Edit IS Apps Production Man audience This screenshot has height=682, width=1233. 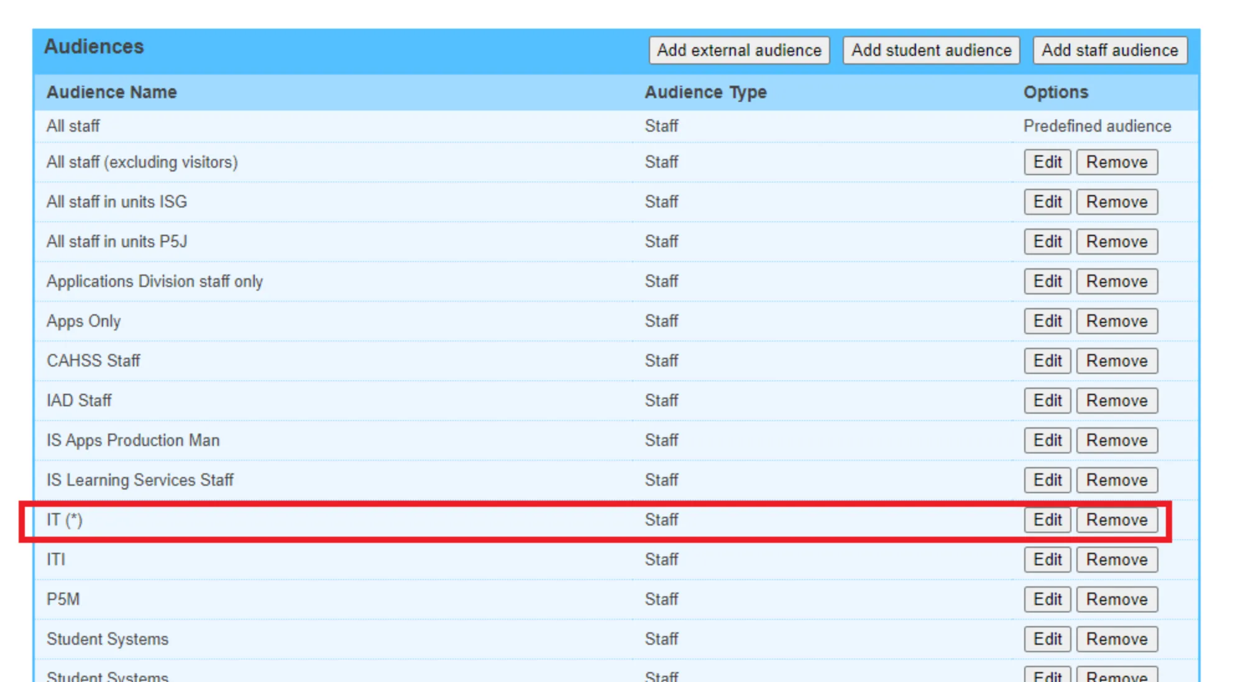point(1047,440)
